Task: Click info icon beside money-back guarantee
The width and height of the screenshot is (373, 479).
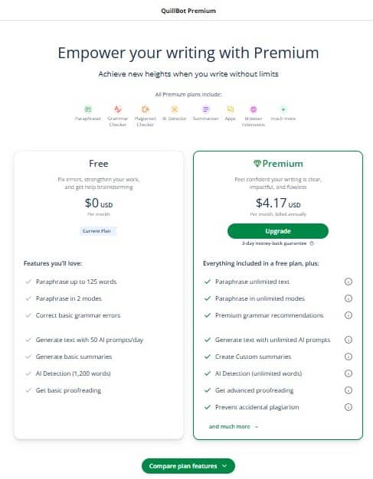Action: click(312, 243)
